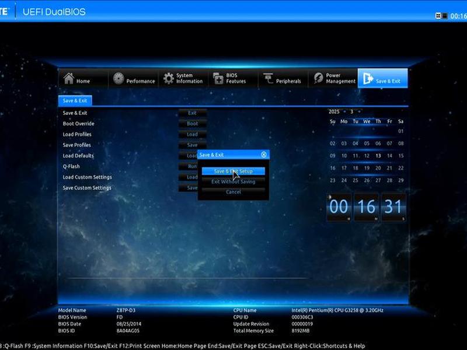Select day 13 in the calendar
467x350 pixels.
tap(378, 156)
